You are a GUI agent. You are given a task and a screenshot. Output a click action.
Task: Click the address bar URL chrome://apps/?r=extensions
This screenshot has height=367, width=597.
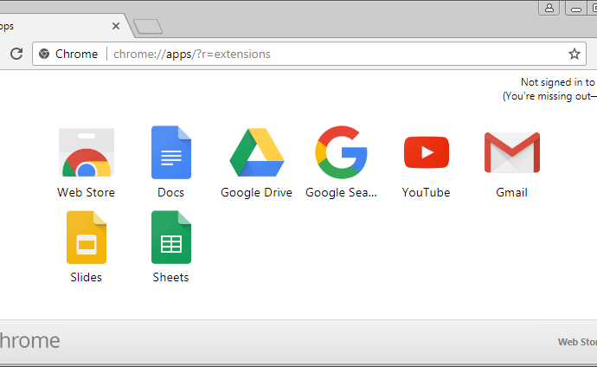[192, 54]
